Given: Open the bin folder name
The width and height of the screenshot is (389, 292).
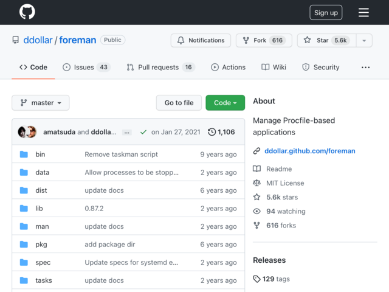Looking at the screenshot, I should tap(40, 154).
